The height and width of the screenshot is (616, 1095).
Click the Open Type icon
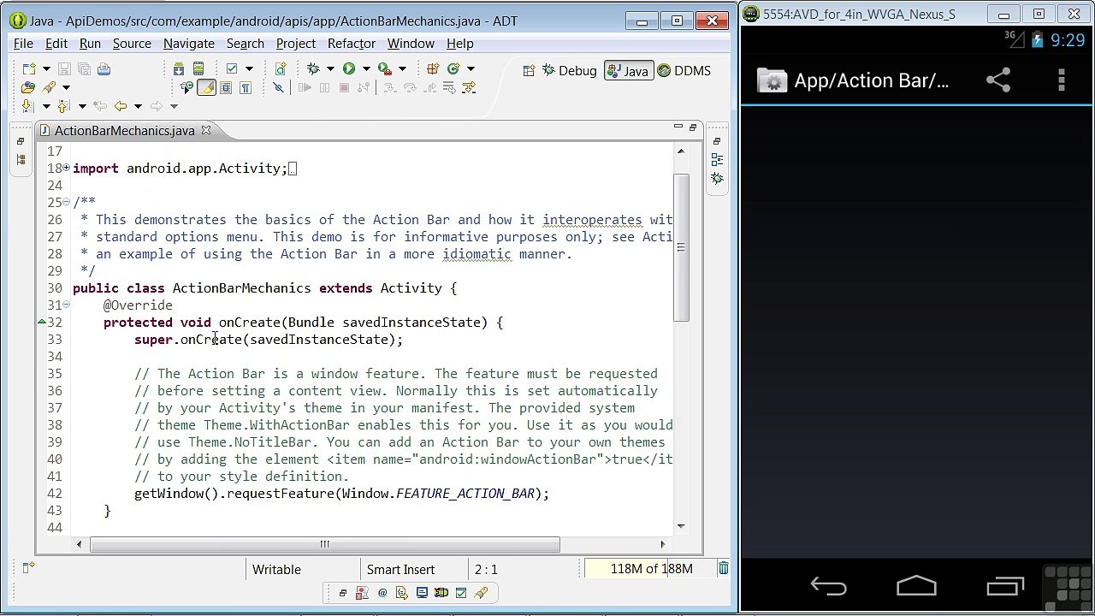pos(29,87)
